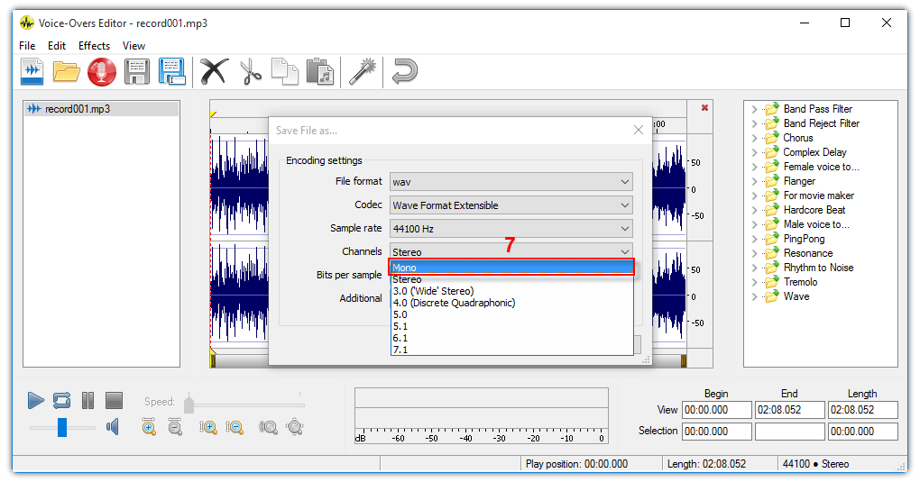
Task: Click the playback Speed slider handle
Action: (189, 404)
